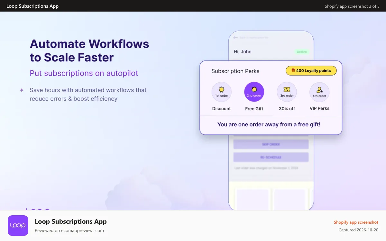Screen dimensions: 386x241
Task: Click 'You are one order away' message
Action: pyautogui.click(x=269, y=124)
